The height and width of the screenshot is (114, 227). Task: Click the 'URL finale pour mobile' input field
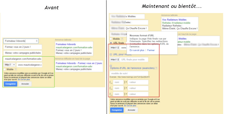point(134,59)
